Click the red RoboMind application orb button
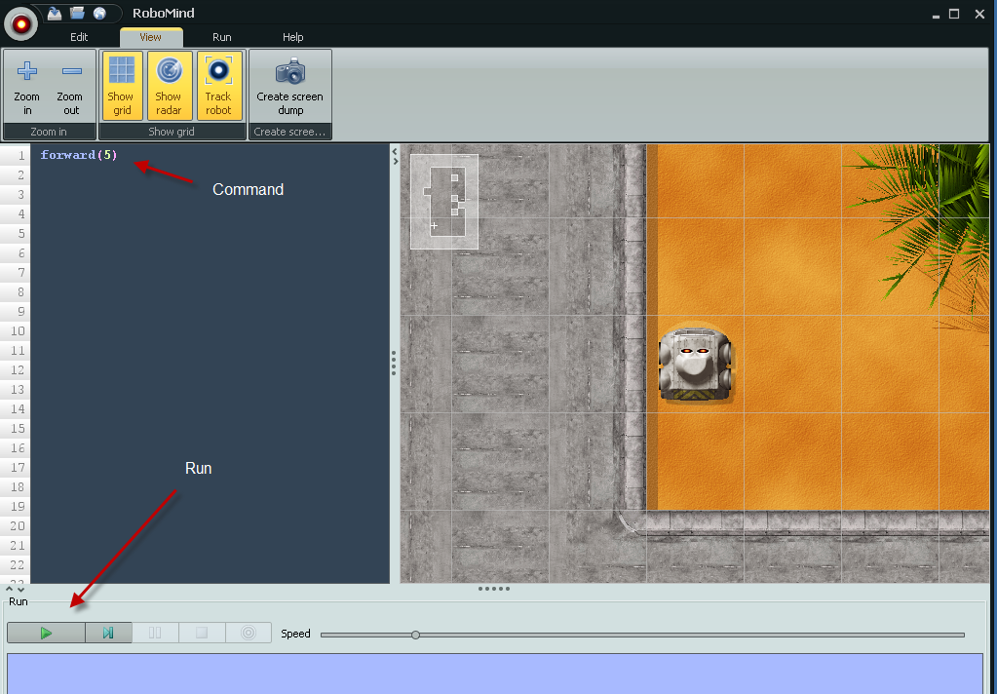The height and width of the screenshot is (694, 997). tap(21, 24)
